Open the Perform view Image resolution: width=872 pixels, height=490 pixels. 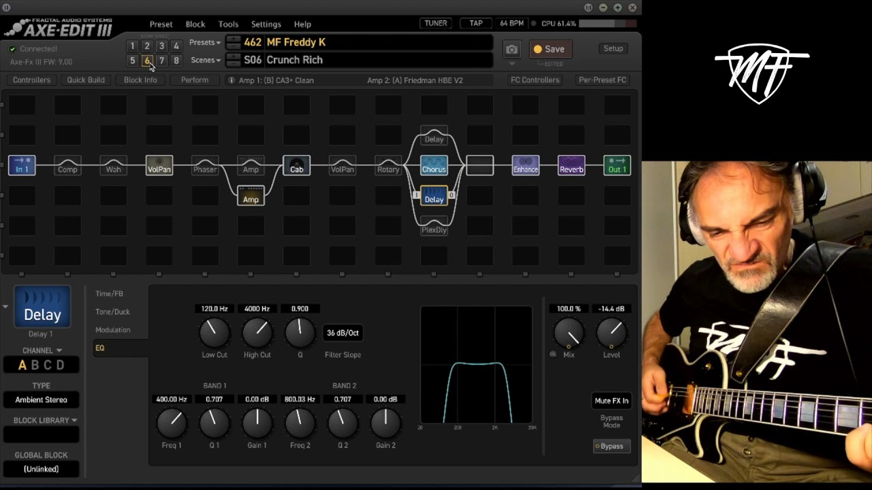(195, 80)
